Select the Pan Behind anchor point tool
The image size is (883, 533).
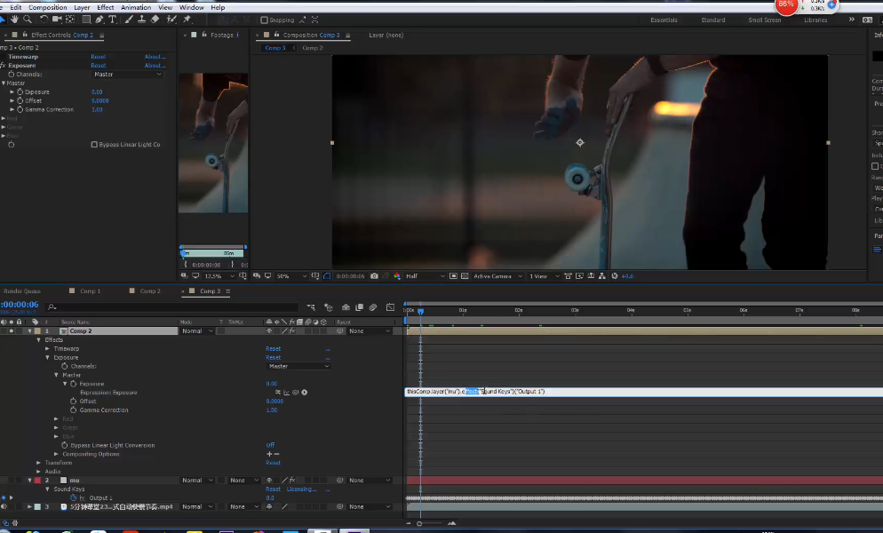[70, 20]
